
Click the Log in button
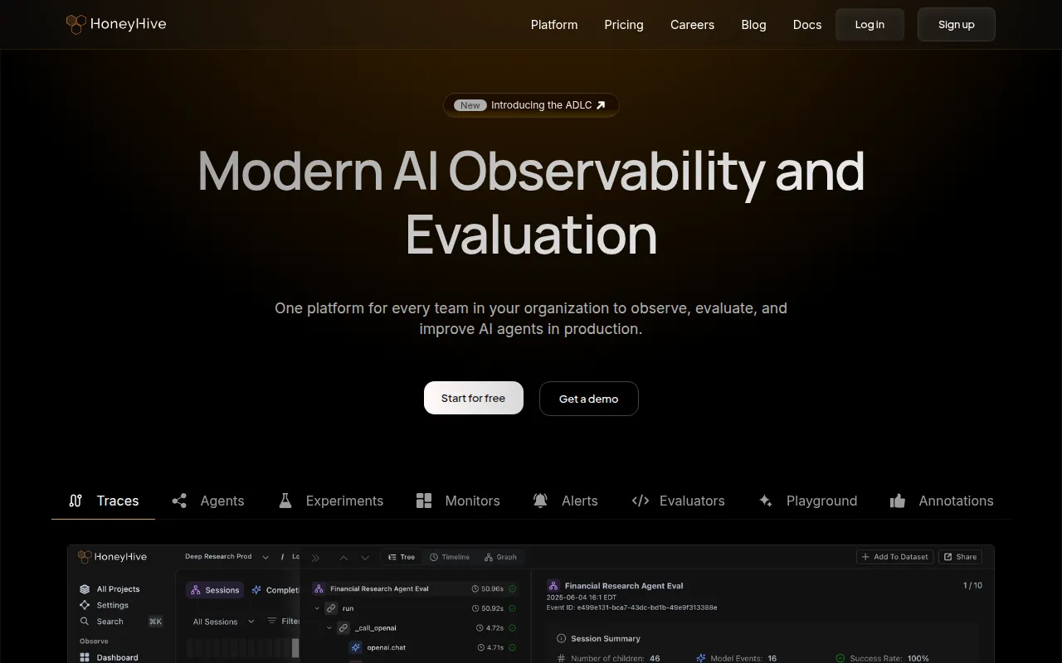(870, 25)
